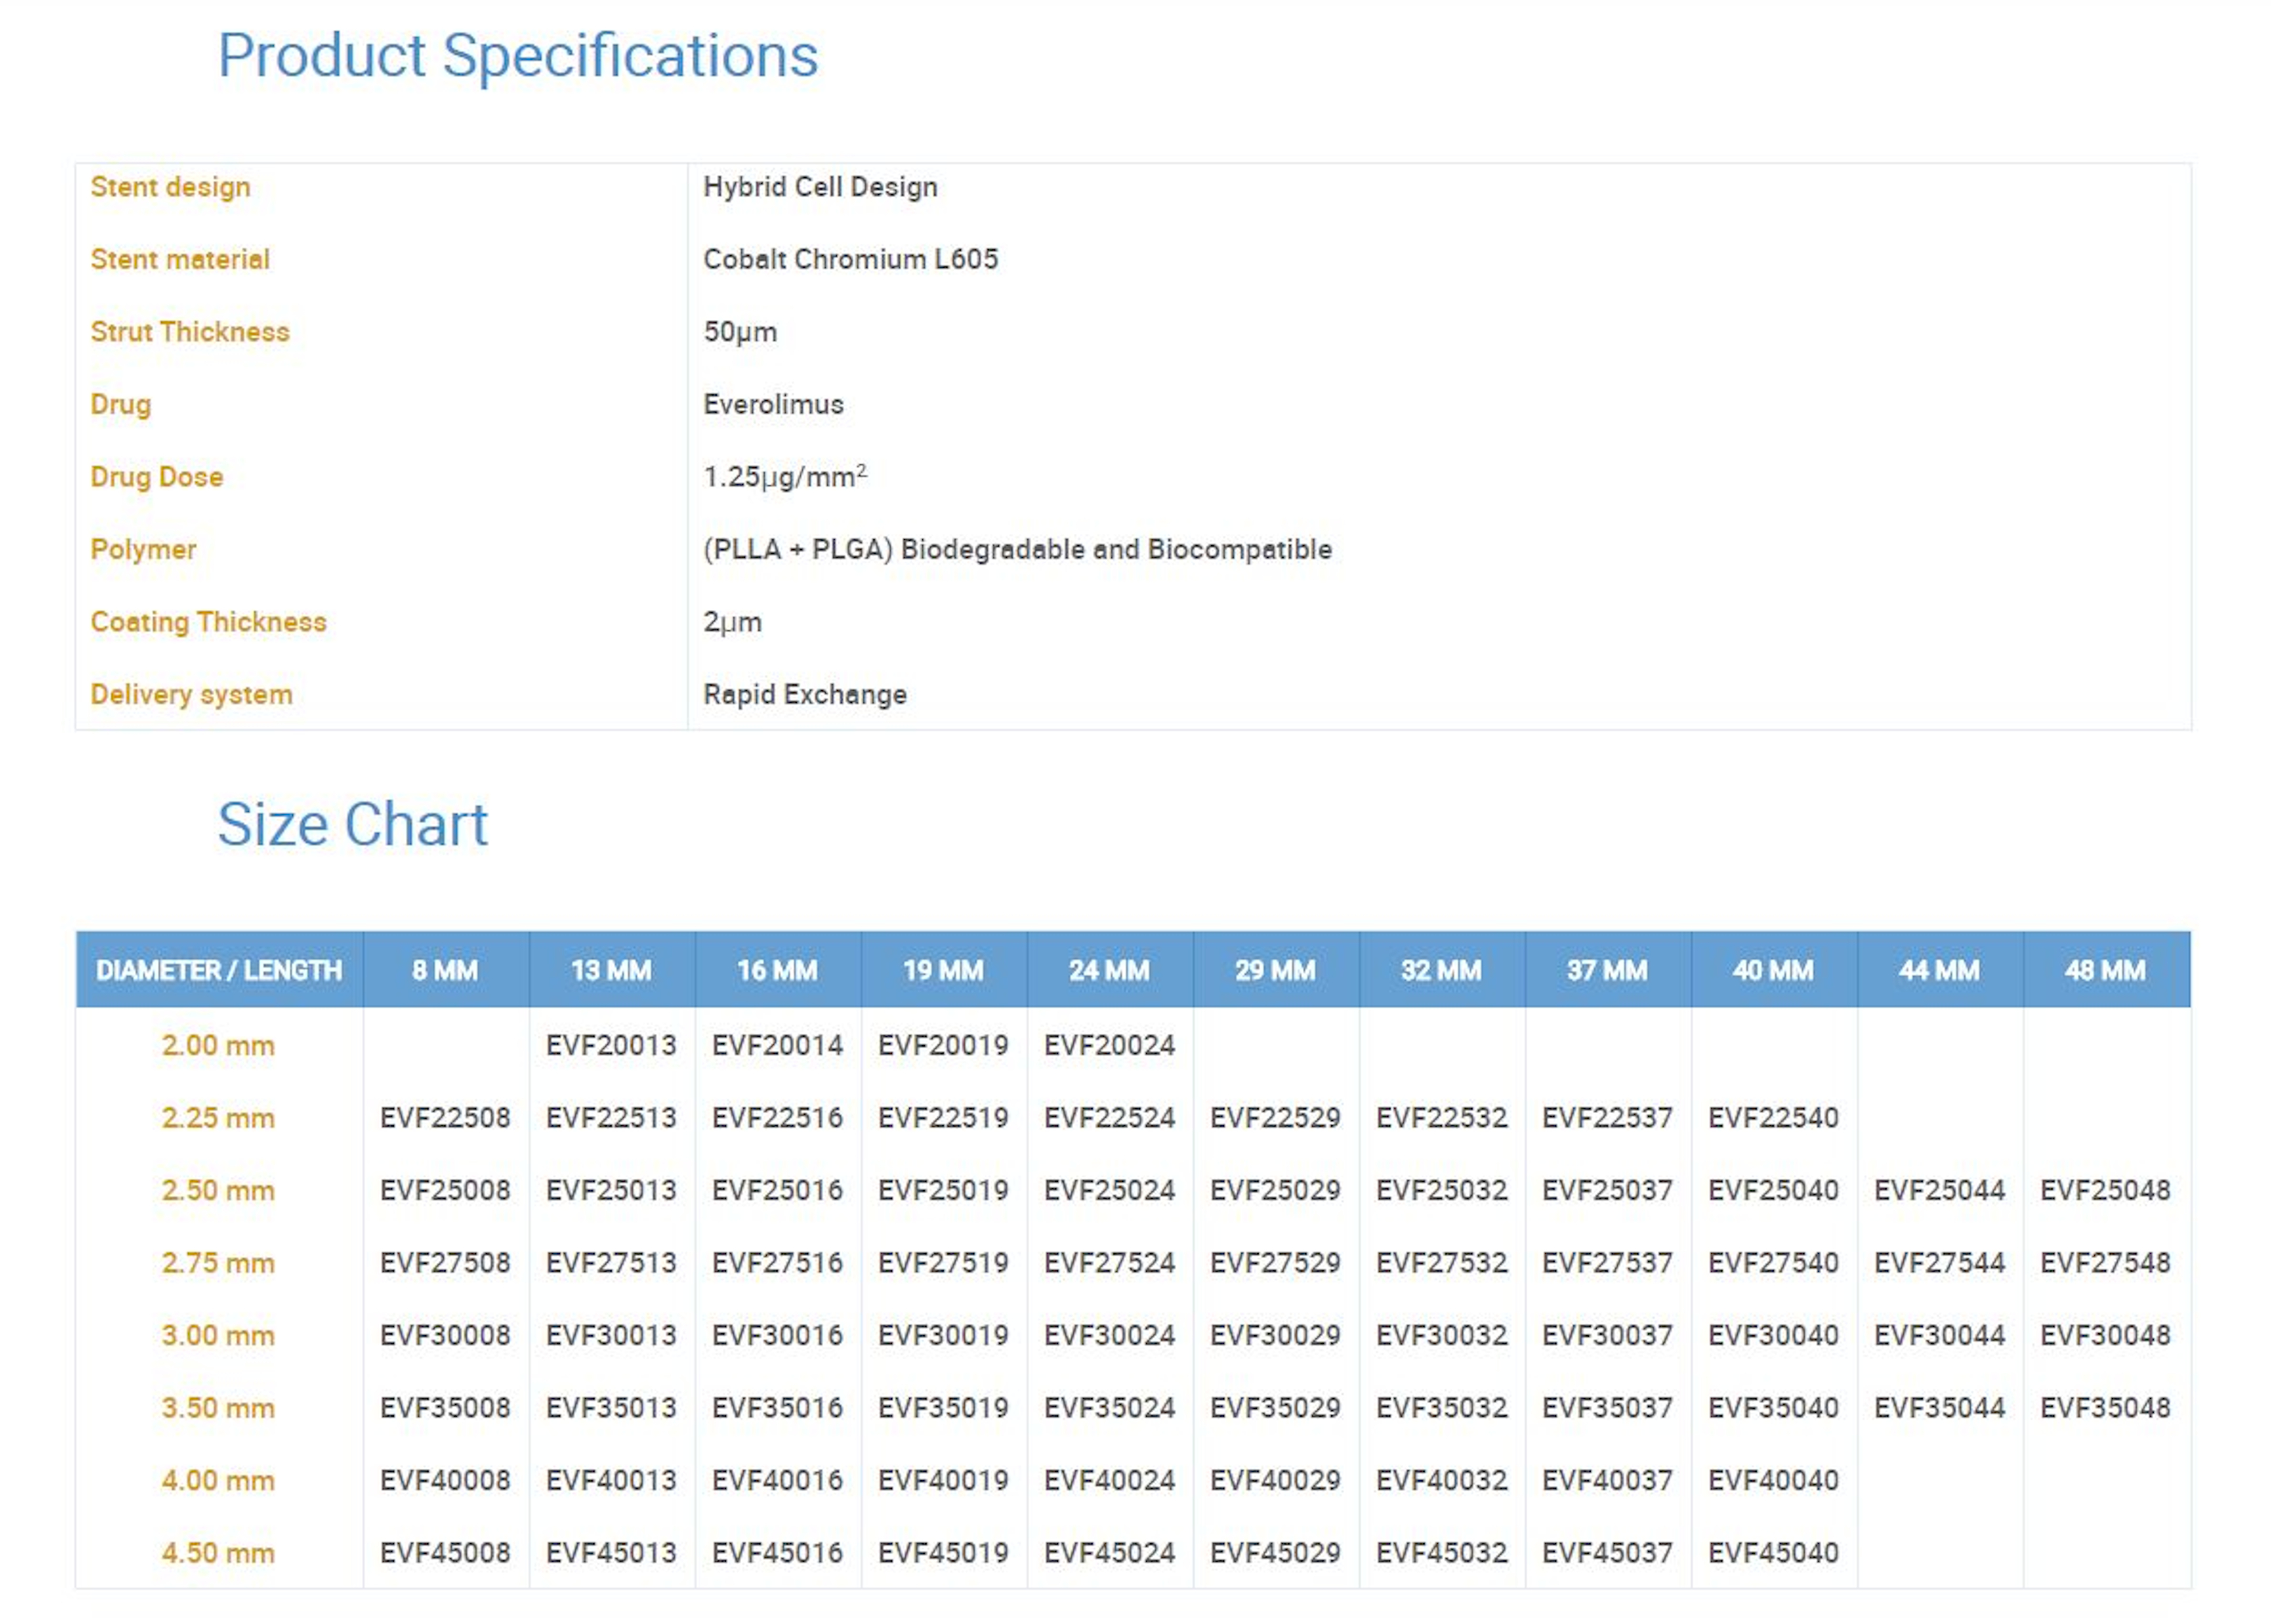Click product code EVF40013
Viewport: 2271px width, 1624px height.
(611, 1480)
